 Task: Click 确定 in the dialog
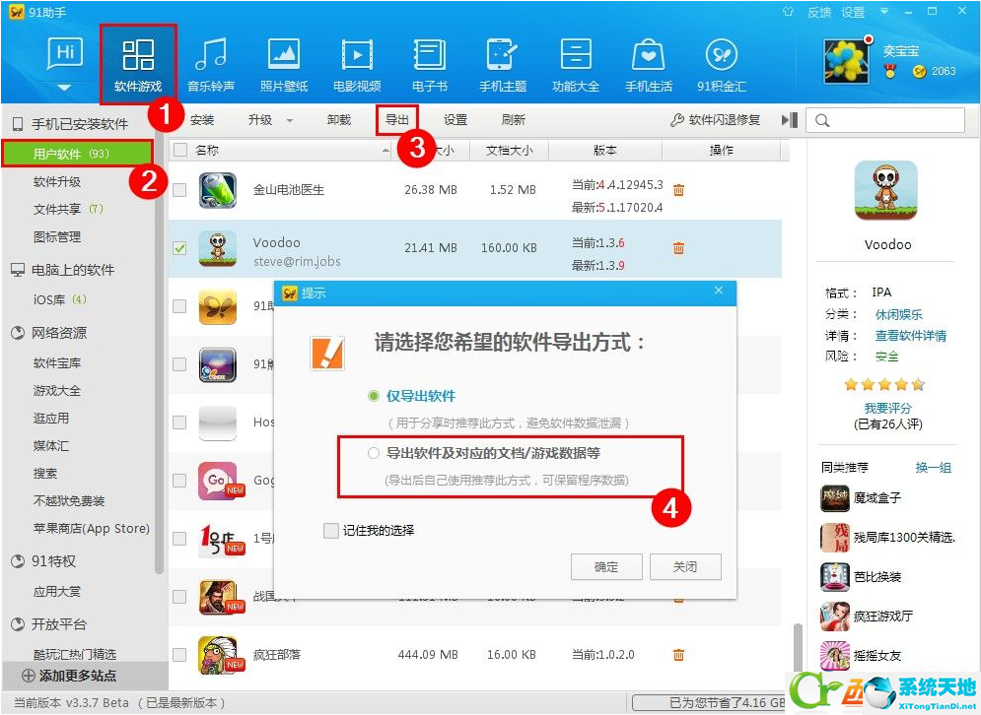(606, 567)
